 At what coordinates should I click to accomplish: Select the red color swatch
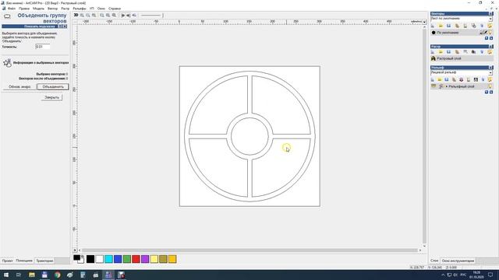pos(136,259)
